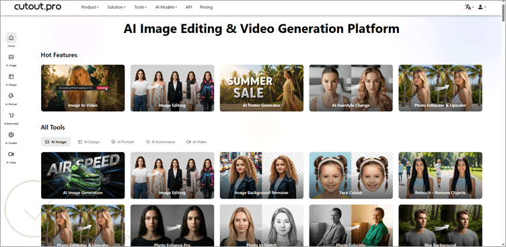506x247 pixels.
Task: Switch to the AI Ecommerce tab
Action: tap(160, 142)
